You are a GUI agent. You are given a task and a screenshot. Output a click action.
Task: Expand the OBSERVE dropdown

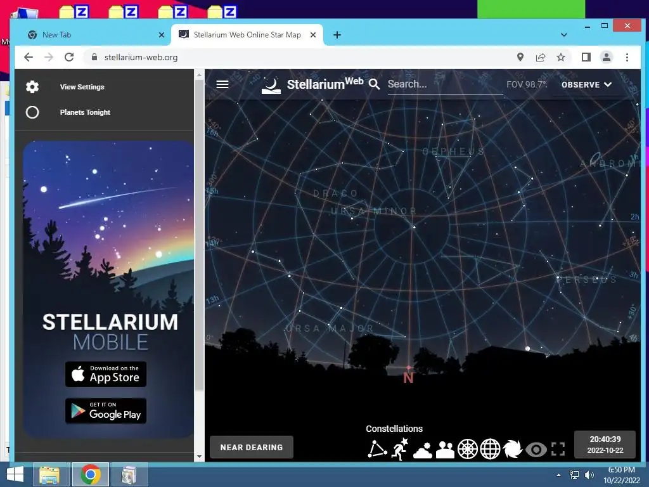pos(586,84)
